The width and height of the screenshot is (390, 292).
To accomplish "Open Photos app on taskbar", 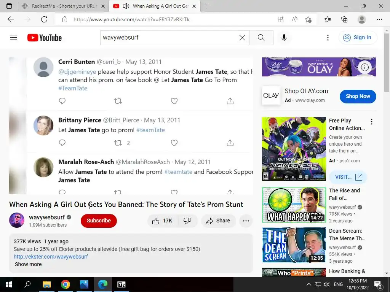I will coord(84,284).
